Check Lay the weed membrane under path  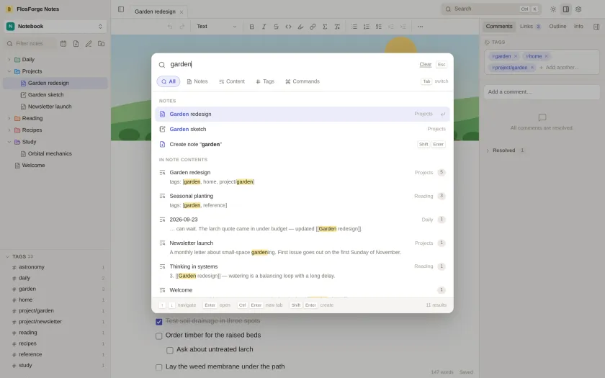point(158,367)
